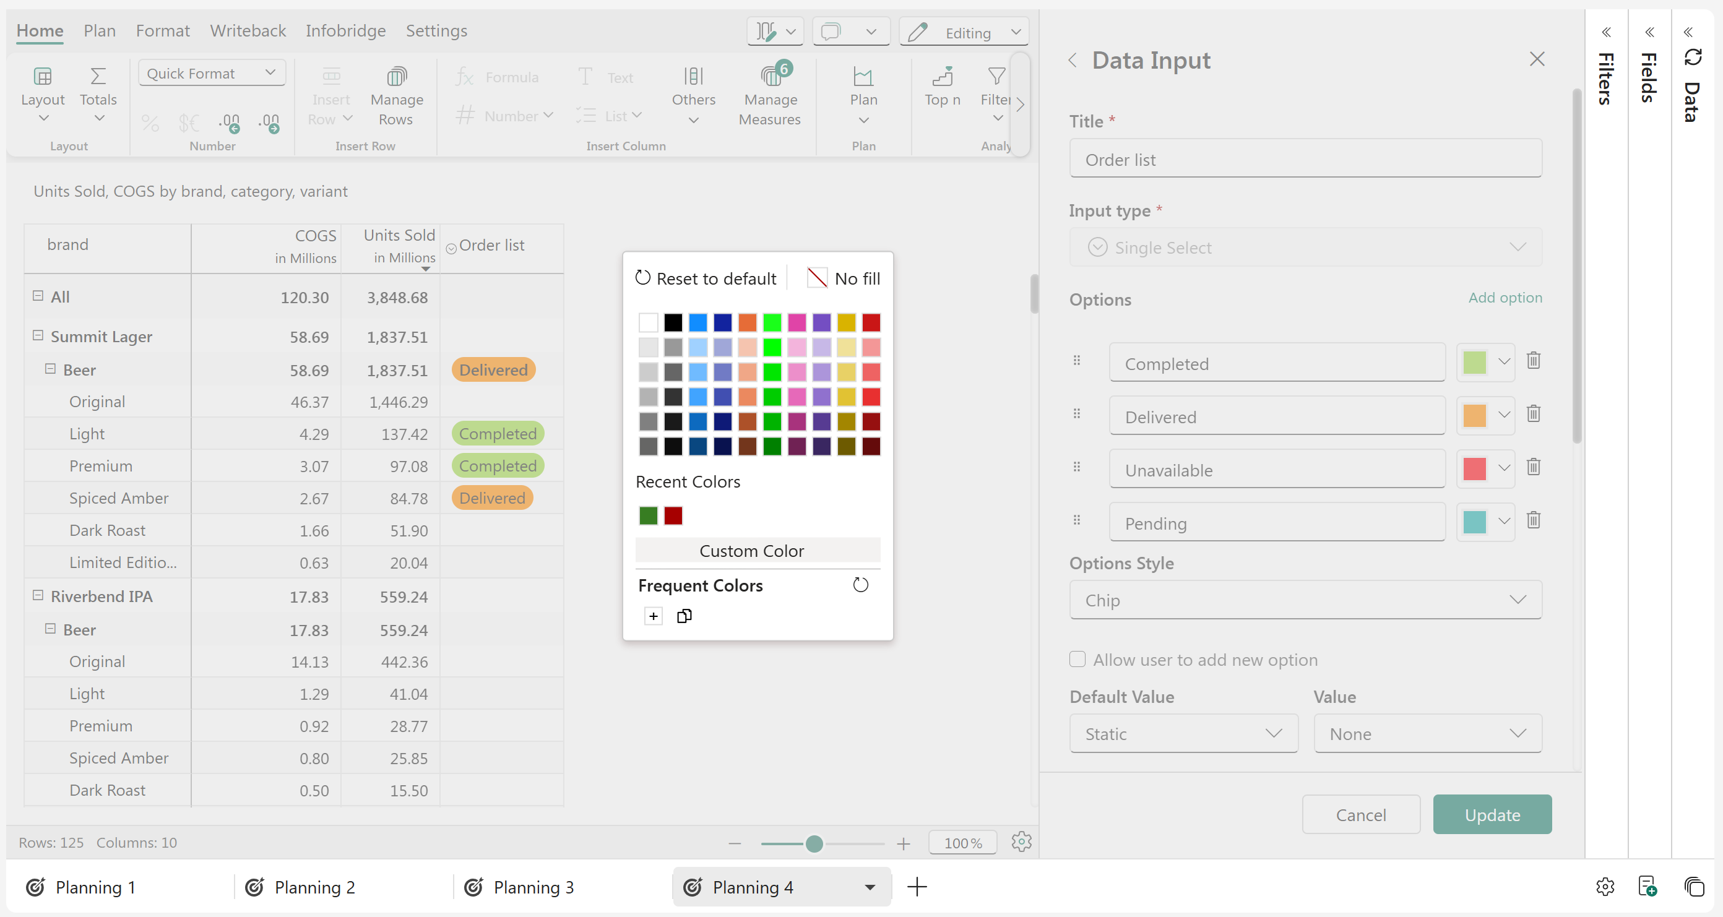Click the drag handle beside the Pending option
1723x917 pixels.
[1076, 520]
